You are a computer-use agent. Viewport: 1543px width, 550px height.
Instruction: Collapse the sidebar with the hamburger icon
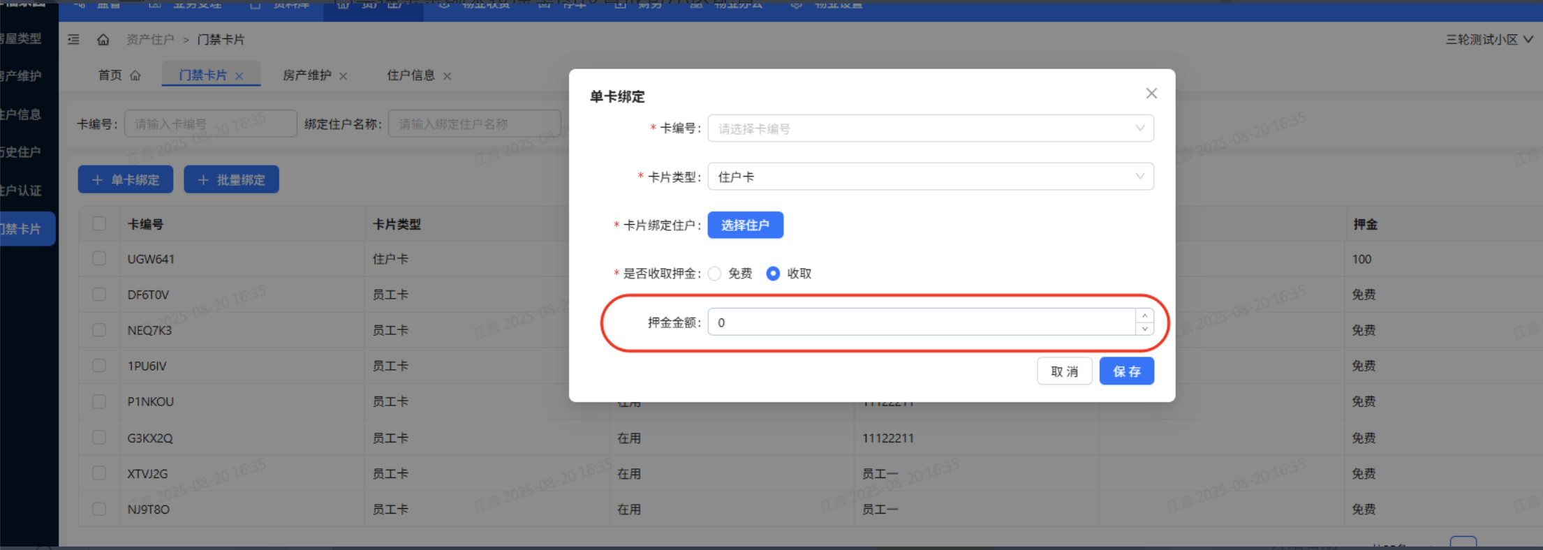[x=73, y=40]
